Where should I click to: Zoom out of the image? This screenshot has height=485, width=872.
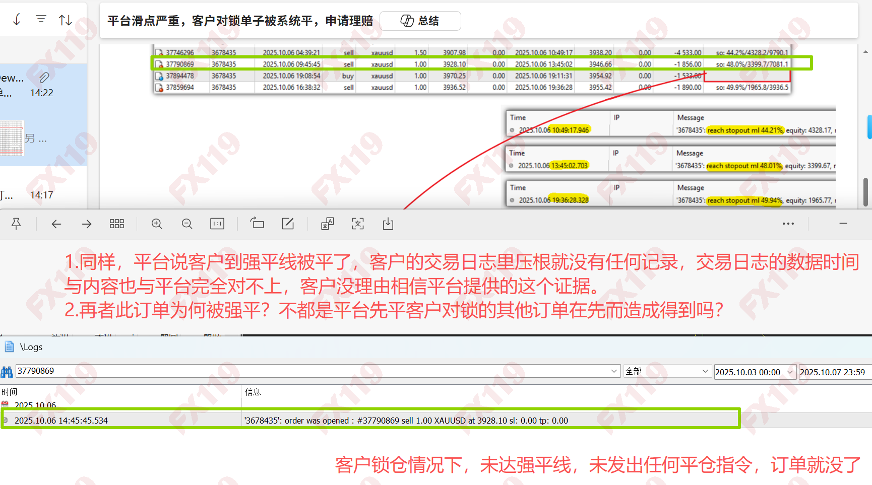click(x=187, y=224)
